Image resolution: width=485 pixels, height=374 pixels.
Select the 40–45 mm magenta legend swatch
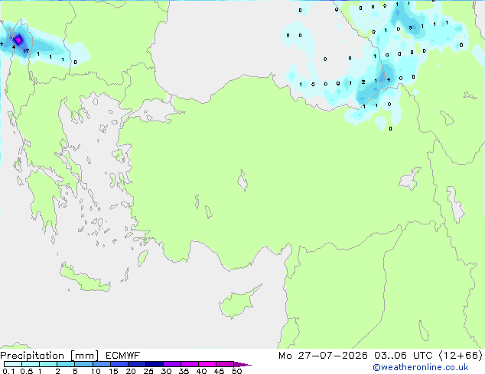tap(207, 364)
